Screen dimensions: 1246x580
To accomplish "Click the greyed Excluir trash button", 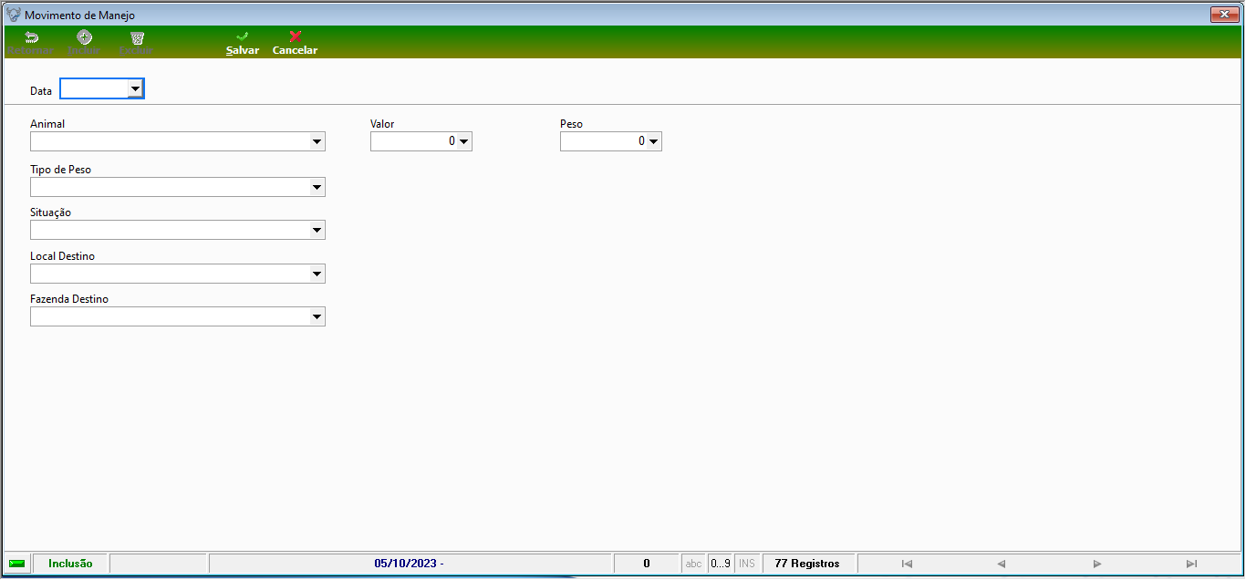I will point(137,43).
